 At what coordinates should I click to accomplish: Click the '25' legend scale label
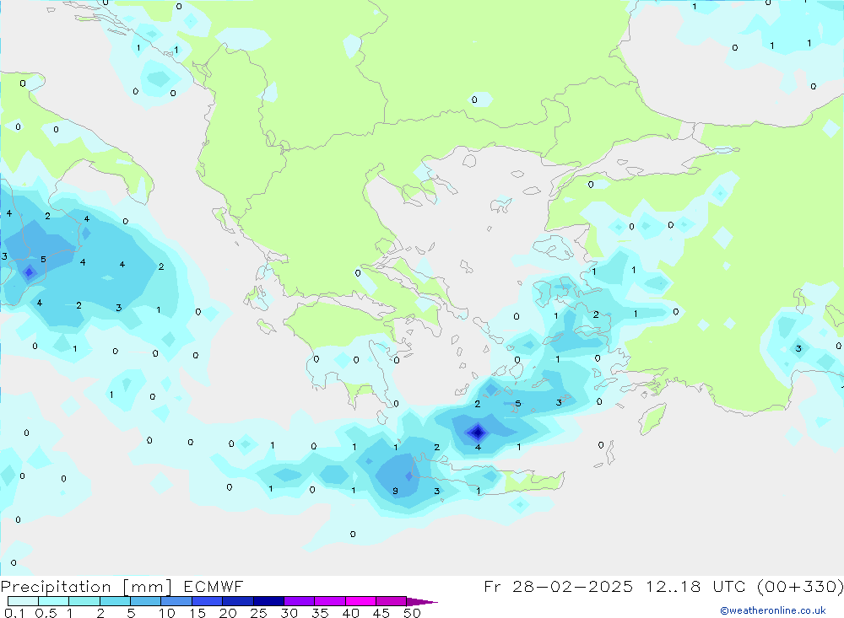tap(258, 613)
